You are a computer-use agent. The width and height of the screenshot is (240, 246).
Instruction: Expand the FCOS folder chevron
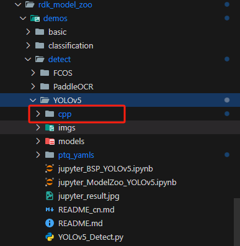click(x=33, y=73)
